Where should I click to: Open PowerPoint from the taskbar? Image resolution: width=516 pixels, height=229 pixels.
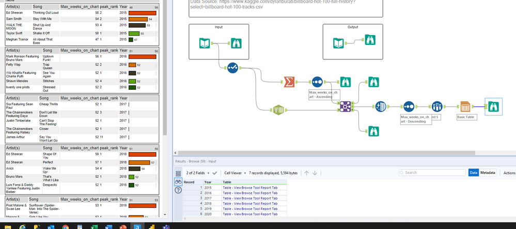tap(122, 227)
